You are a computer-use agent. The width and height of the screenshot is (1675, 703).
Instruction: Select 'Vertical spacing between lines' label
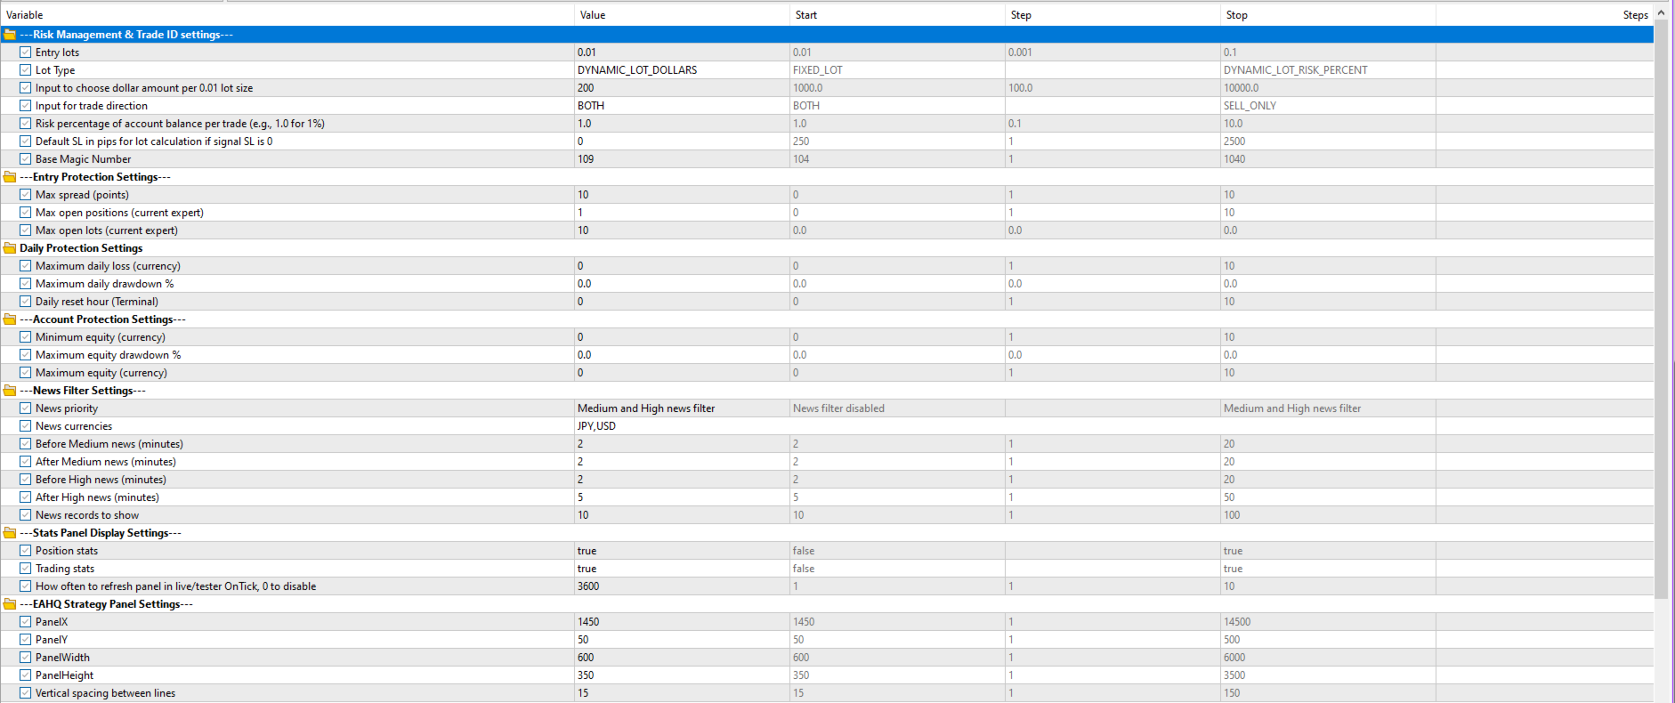pyautogui.click(x=105, y=693)
